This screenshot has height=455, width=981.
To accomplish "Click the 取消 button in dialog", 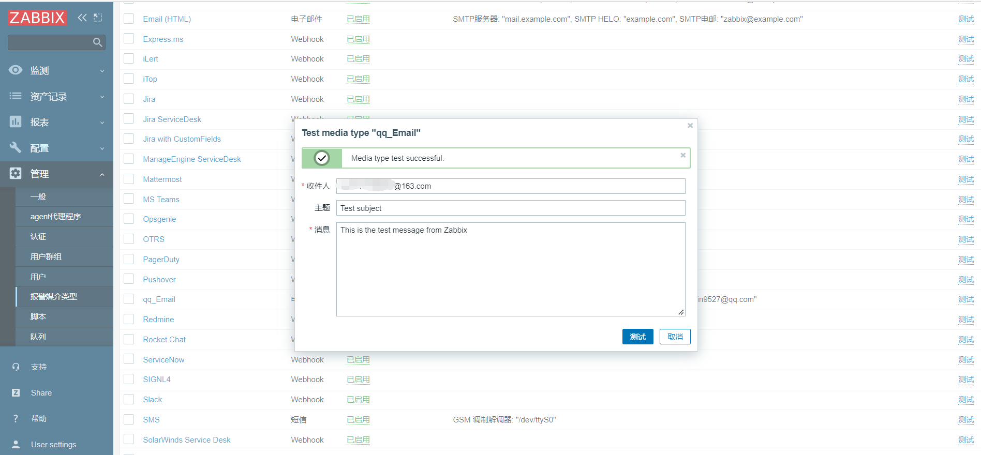I will click(675, 337).
